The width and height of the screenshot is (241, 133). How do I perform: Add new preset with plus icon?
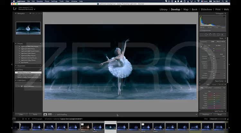click(40, 44)
